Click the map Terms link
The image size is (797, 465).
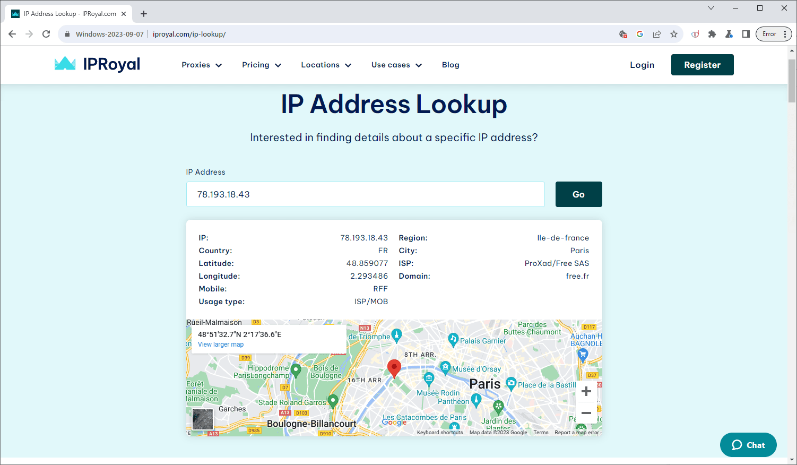click(541, 433)
